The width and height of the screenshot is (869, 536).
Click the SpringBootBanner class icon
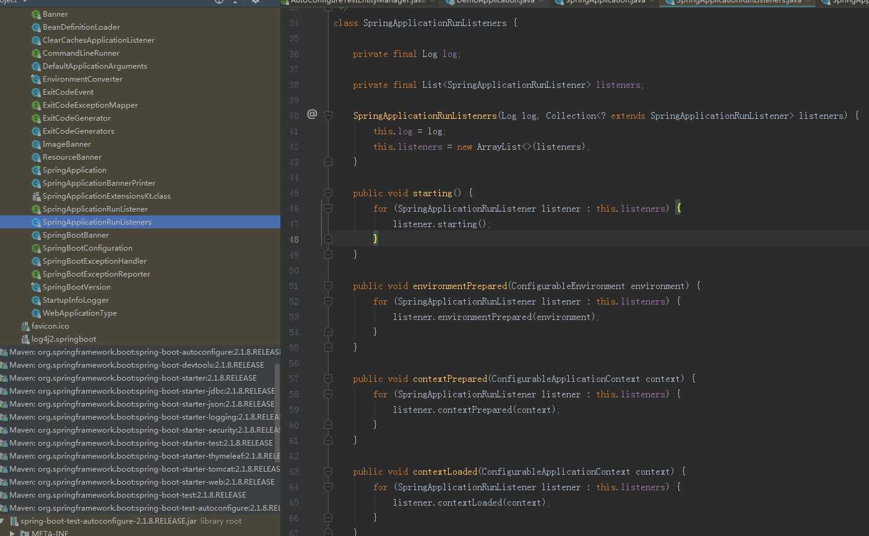coord(37,235)
